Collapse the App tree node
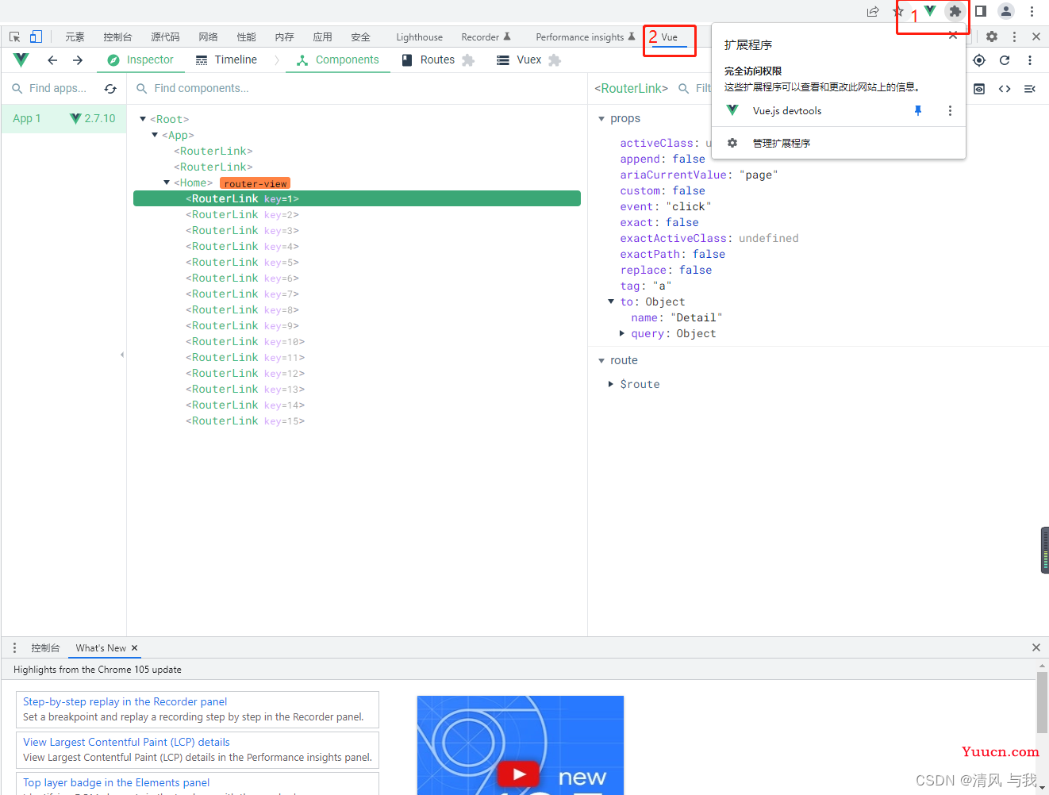Image resolution: width=1049 pixels, height=795 pixels. click(x=155, y=135)
